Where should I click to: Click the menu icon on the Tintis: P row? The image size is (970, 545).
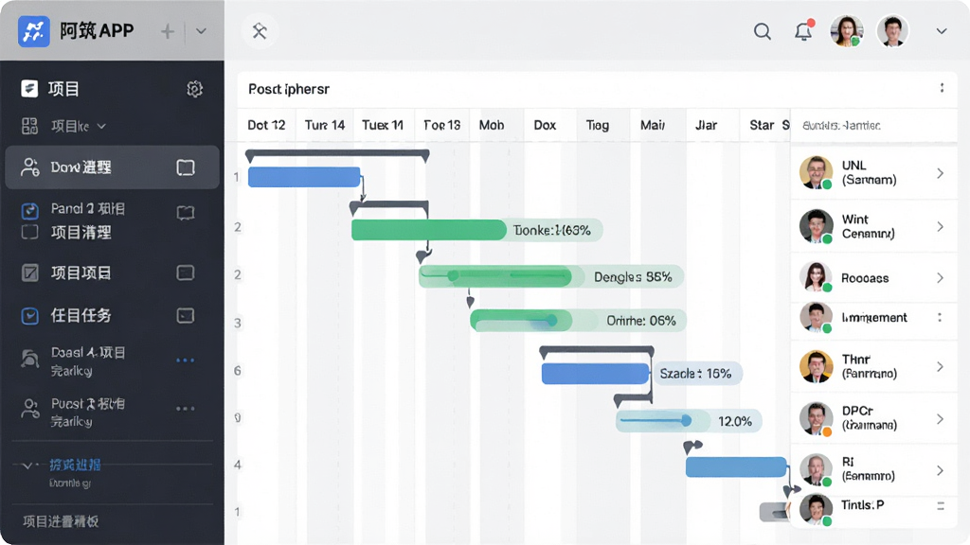click(941, 506)
